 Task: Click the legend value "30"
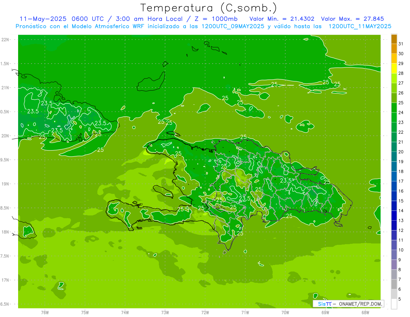tap(401, 54)
